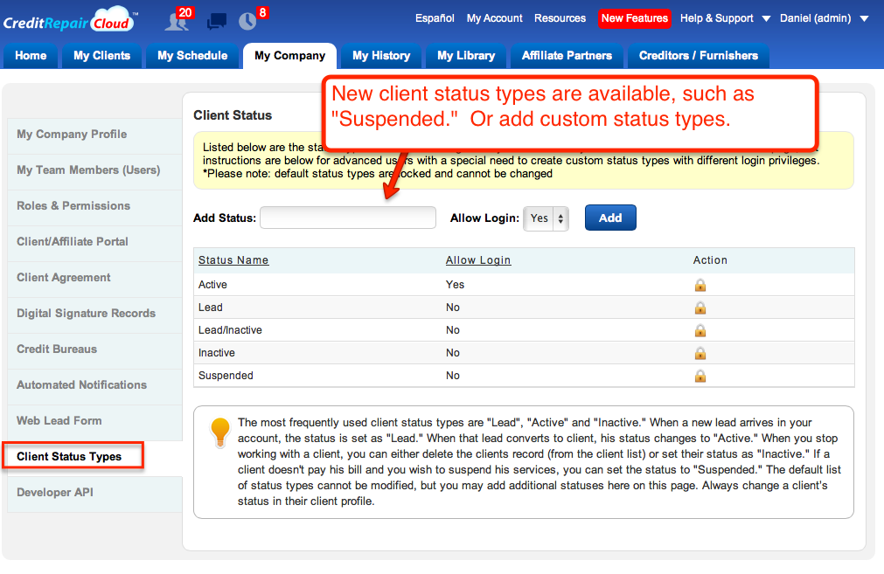The height and width of the screenshot is (574, 884).
Task: Click the Action column header
Action: pos(710,260)
